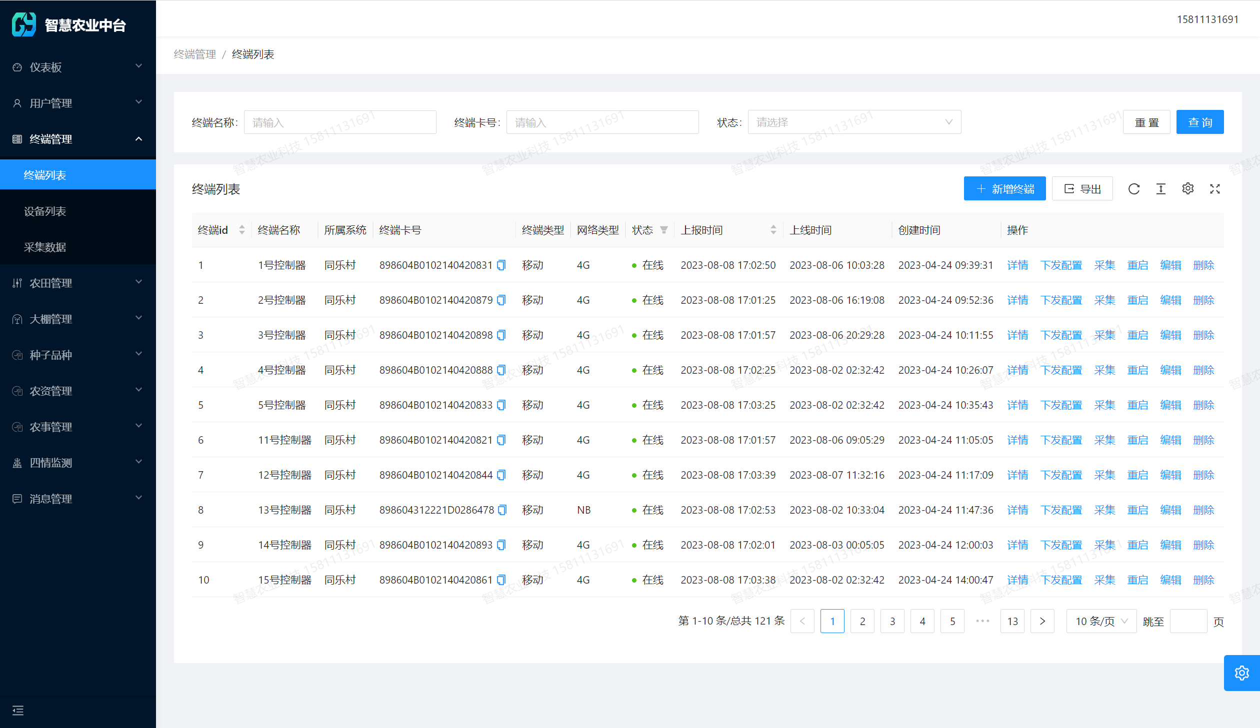Screen dimensions: 1260x728
Task: Go to pagination page 5
Action: (x=952, y=621)
